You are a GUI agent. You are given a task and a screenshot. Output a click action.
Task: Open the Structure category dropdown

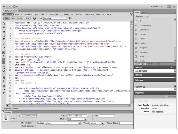142,16
